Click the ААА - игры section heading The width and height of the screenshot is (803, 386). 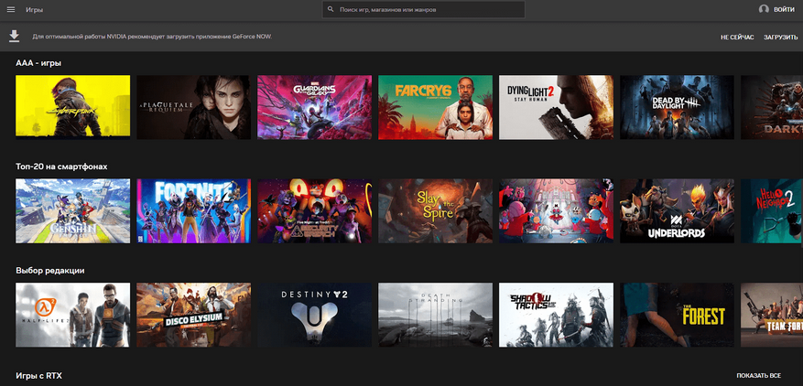39,63
